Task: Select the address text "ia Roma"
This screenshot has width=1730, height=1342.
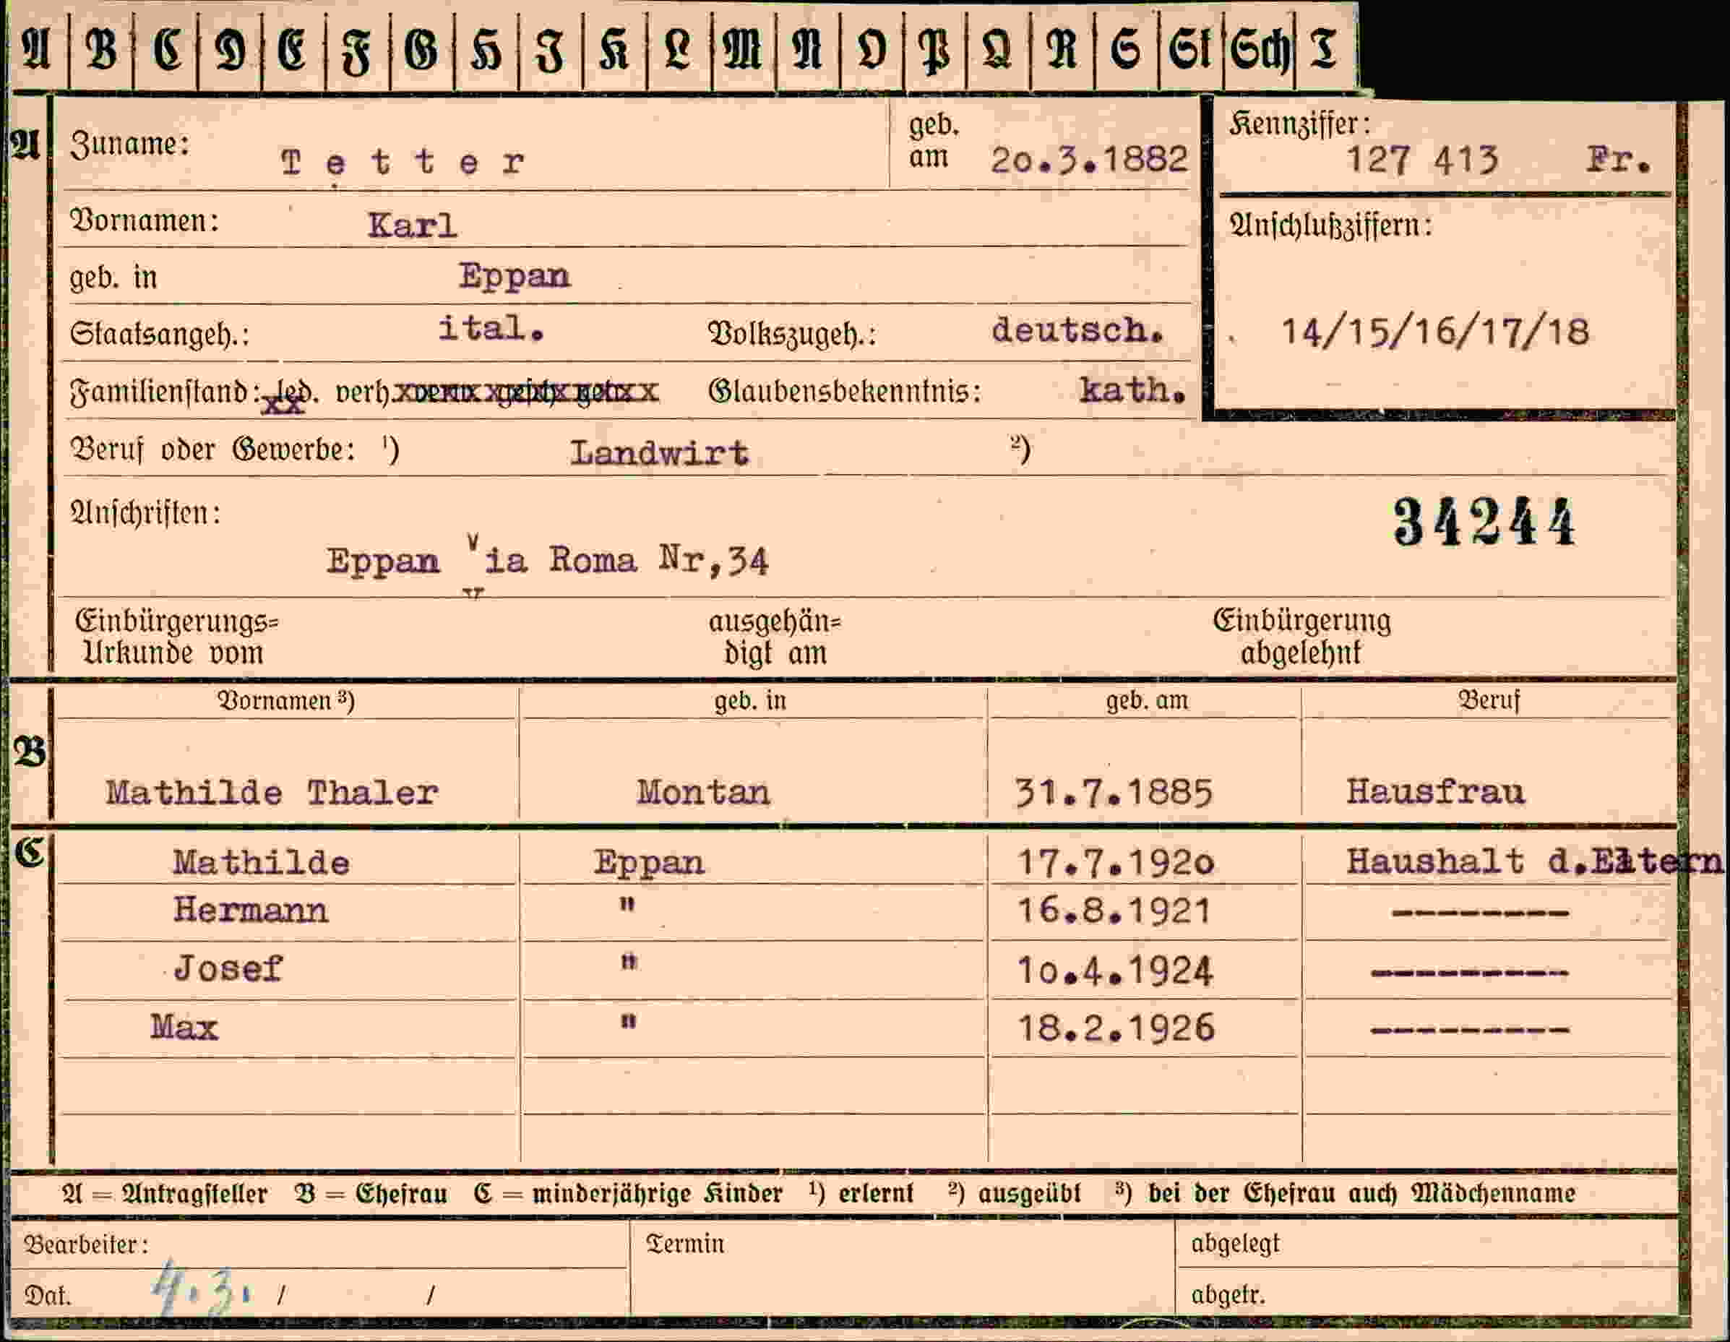Action: point(559,561)
